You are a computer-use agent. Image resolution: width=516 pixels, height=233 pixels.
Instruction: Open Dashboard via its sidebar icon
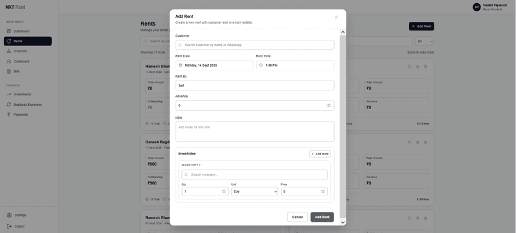pyautogui.click(x=9, y=31)
